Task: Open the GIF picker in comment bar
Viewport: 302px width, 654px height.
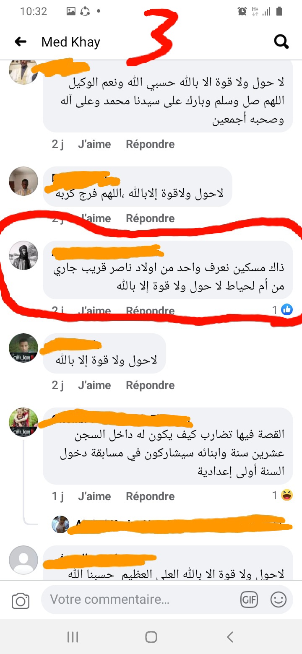Action: [x=249, y=600]
